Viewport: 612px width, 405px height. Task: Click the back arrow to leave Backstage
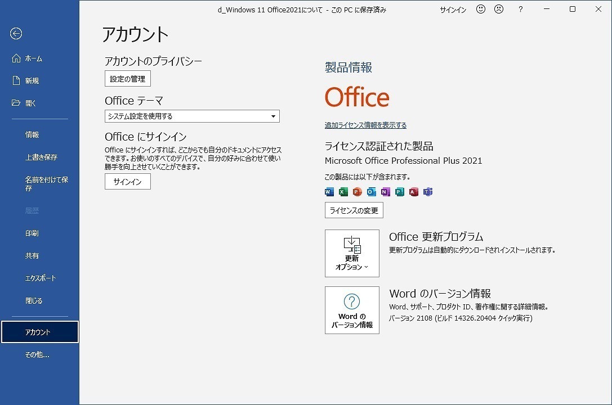point(16,34)
